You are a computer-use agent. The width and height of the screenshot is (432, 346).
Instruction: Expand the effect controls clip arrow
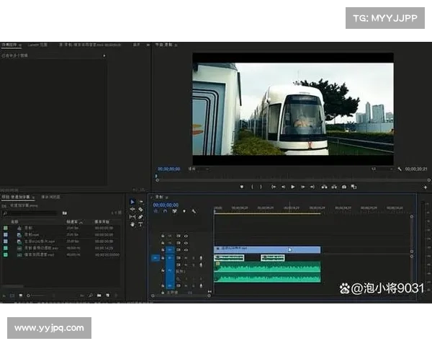[104, 56]
